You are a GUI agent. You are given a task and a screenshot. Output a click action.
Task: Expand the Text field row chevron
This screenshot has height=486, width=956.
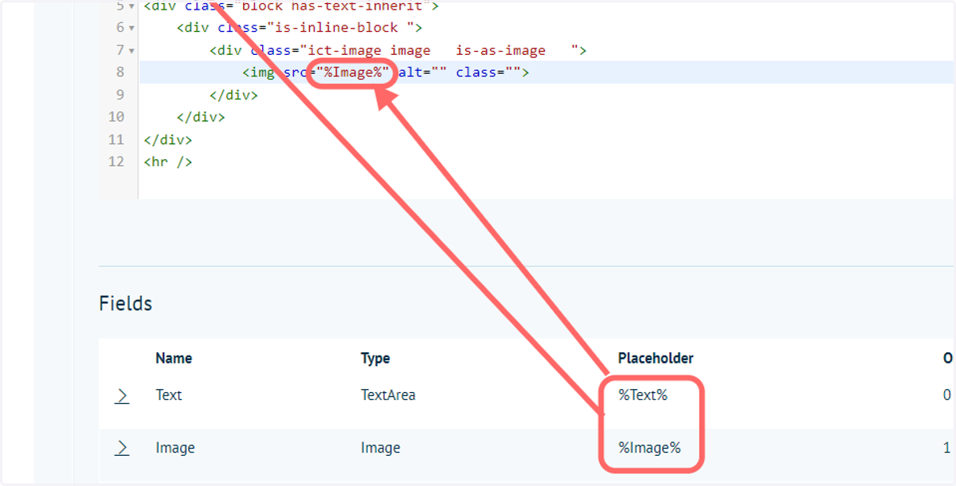[122, 395]
